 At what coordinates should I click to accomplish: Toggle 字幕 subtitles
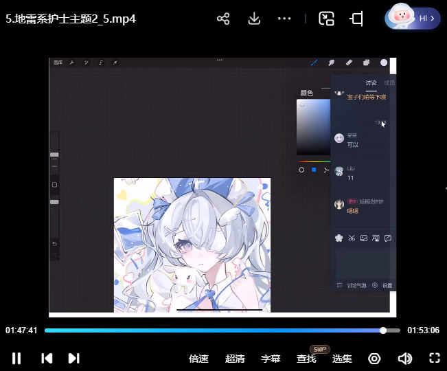click(x=271, y=359)
